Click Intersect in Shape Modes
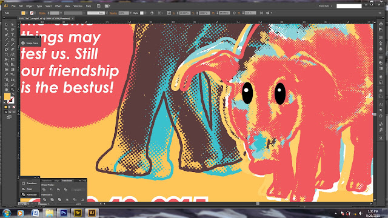 point(58,190)
